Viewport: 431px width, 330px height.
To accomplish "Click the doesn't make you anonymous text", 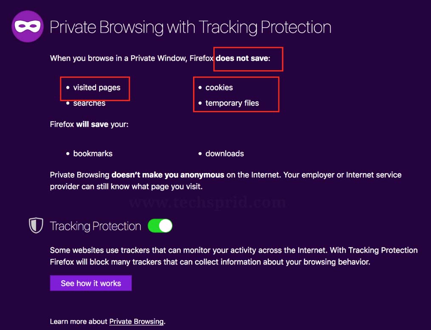I will (x=167, y=175).
